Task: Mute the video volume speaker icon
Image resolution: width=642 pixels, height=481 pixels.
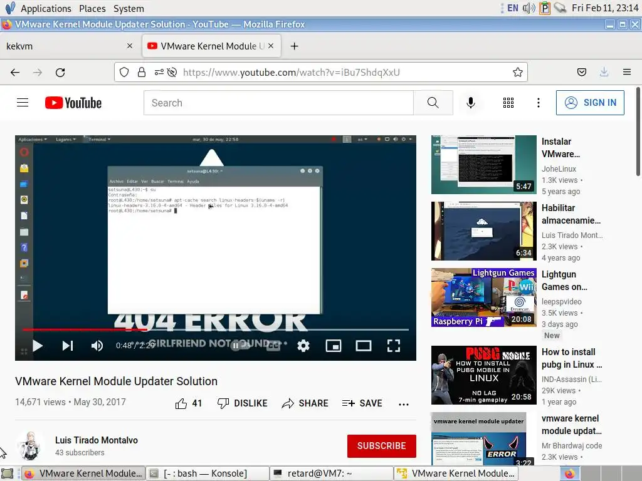Action: pyautogui.click(x=97, y=346)
